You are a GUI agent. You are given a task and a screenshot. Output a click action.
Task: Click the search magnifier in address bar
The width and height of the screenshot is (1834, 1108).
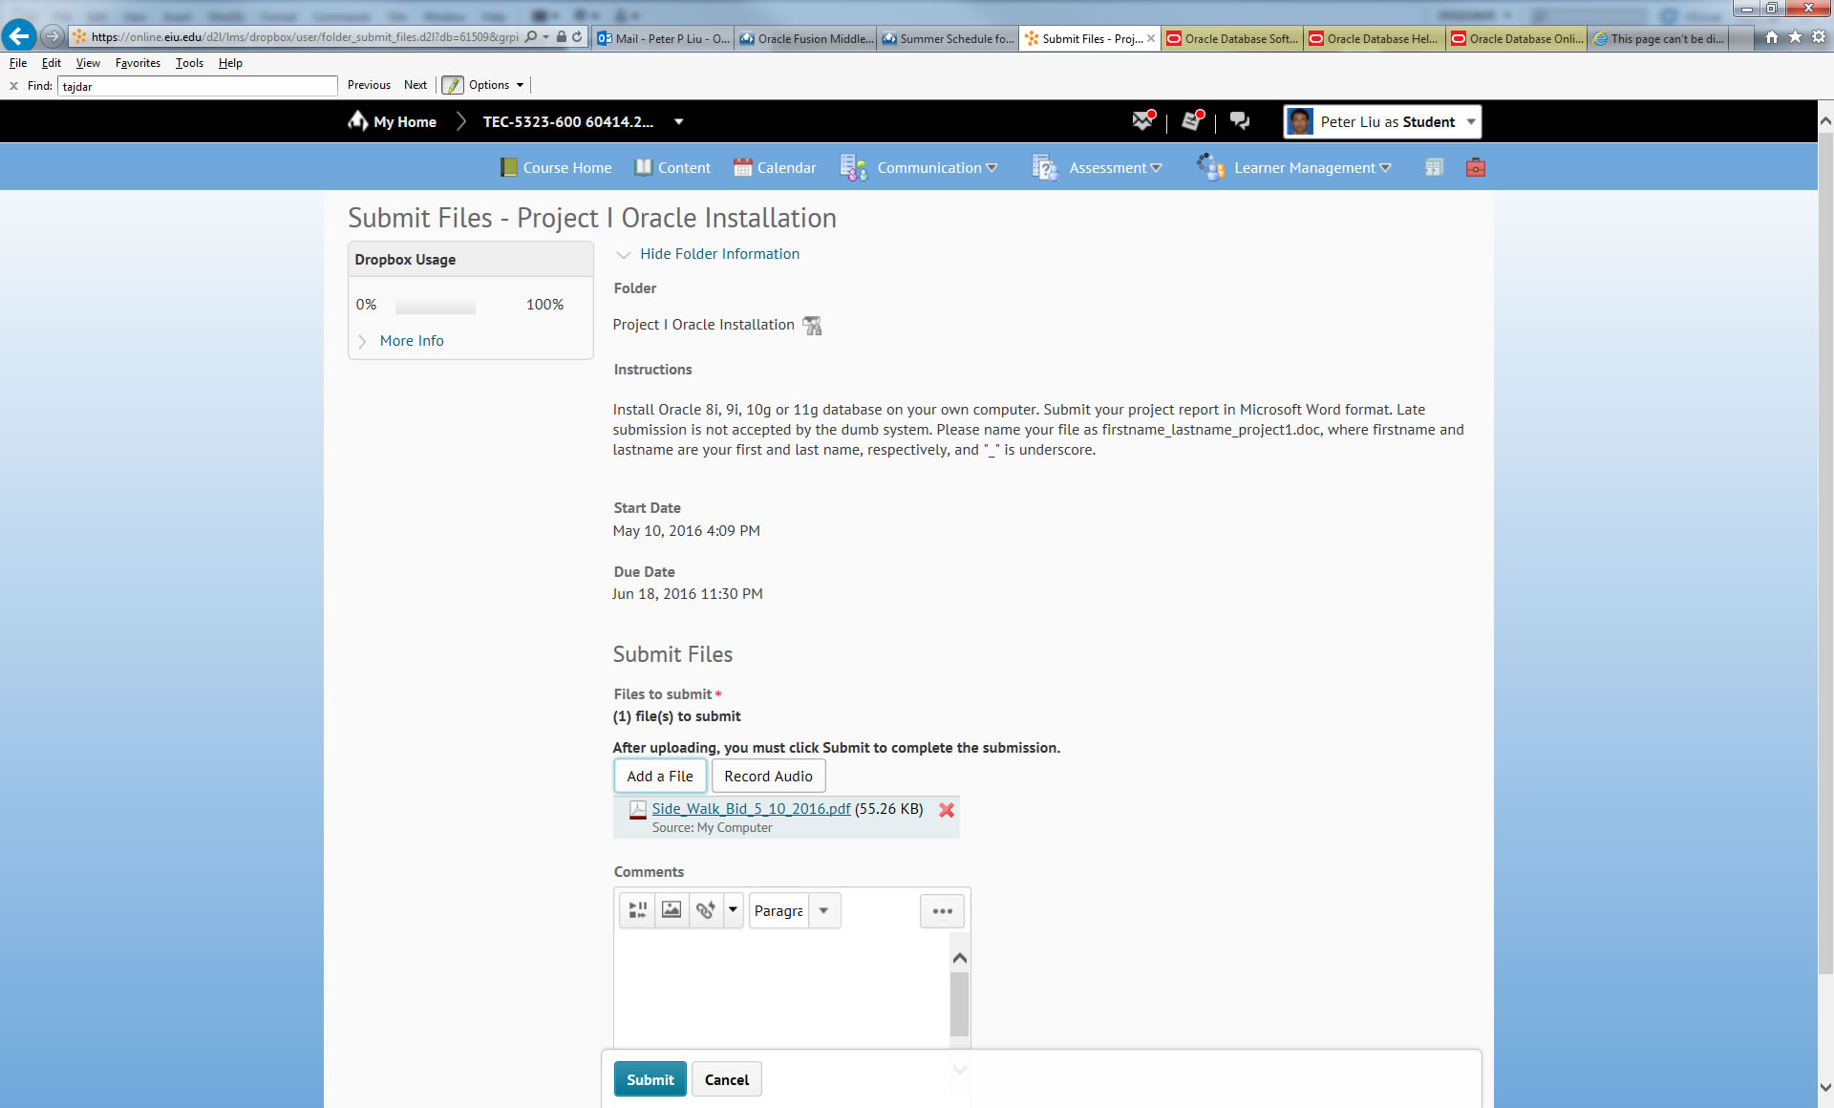pos(531,37)
